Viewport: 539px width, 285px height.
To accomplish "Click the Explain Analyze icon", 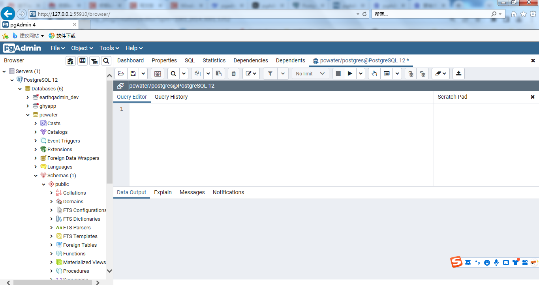I will pos(387,73).
